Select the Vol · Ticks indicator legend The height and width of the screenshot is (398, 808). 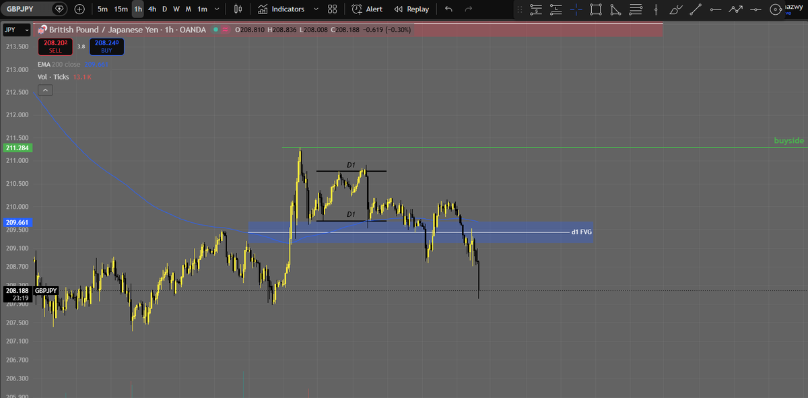53,77
